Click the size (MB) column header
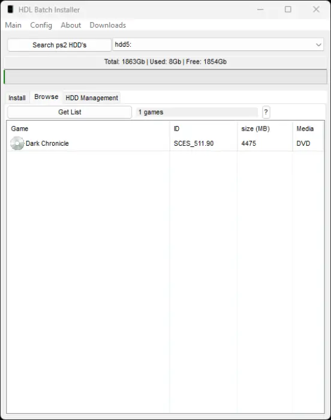The width and height of the screenshot is (331, 420). pos(265,128)
